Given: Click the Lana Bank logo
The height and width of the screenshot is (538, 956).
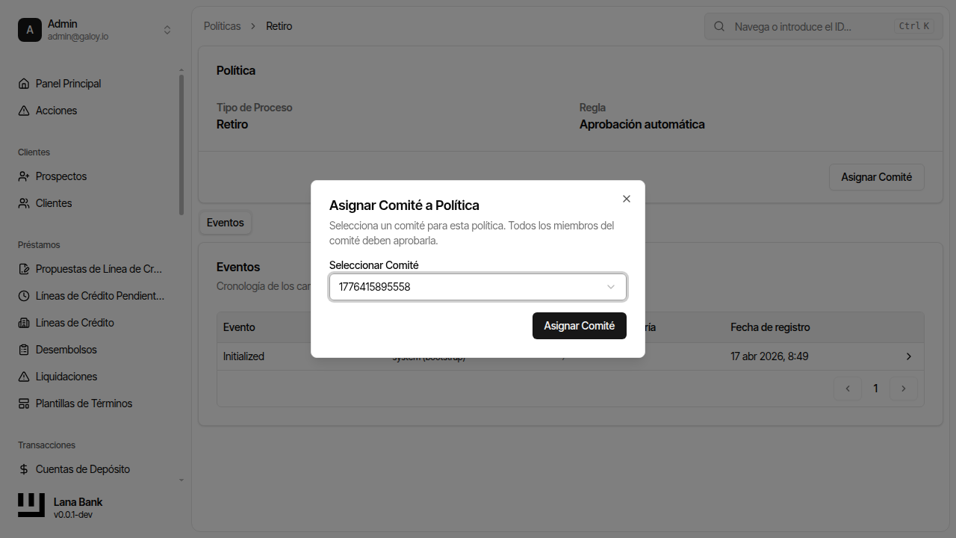Looking at the screenshot, I should [x=30, y=504].
